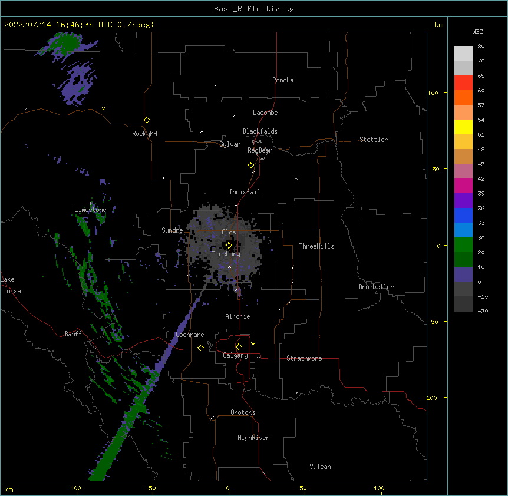Image resolution: width=508 pixels, height=496 pixels.
Task: Click the Stettler city label
Action: (374, 140)
